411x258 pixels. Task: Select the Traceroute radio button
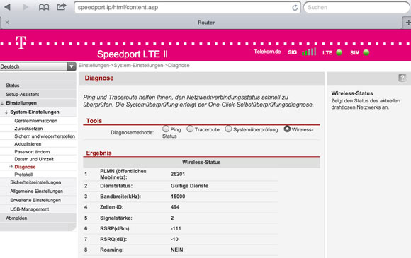[190, 129]
